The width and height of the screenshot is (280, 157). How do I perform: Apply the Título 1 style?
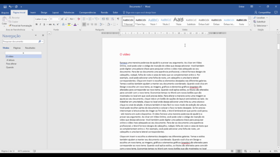pos(154,21)
